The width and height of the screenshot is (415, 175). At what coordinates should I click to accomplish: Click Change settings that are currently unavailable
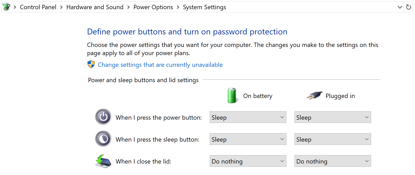pyautogui.click(x=160, y=65)
